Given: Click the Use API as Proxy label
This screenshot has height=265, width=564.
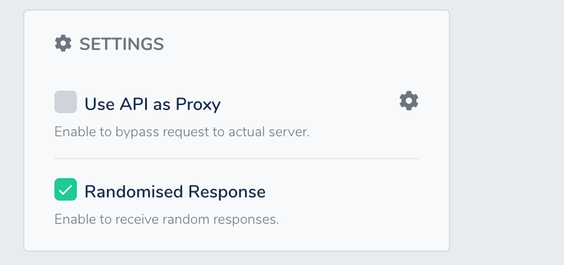Looking at the screenshot, I should pos(153,104).
